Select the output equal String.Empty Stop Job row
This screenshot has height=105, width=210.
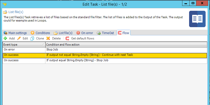tap(105, 60)
